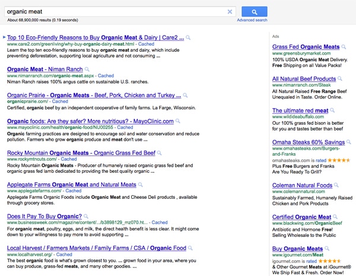
Task: Open the Applegate Farms Organic Meat result title
Action: pyautogui.click(x=71, y=185)
